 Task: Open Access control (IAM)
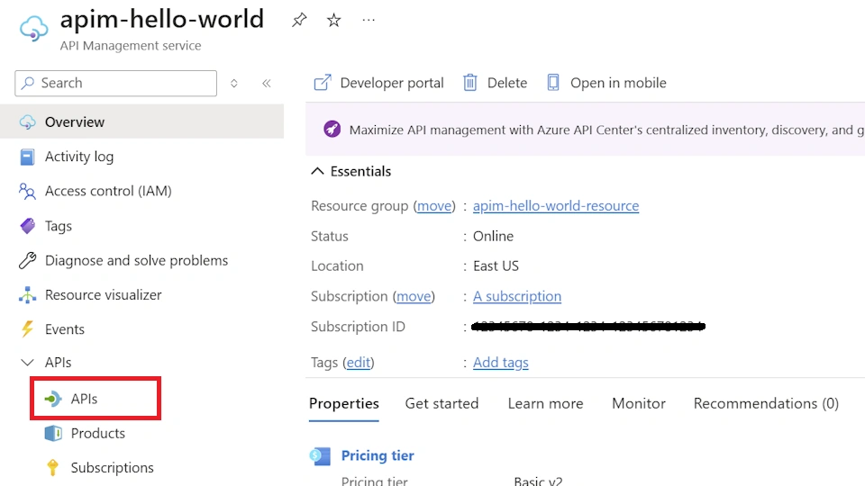pyautogui.click(x=108, y=191)
